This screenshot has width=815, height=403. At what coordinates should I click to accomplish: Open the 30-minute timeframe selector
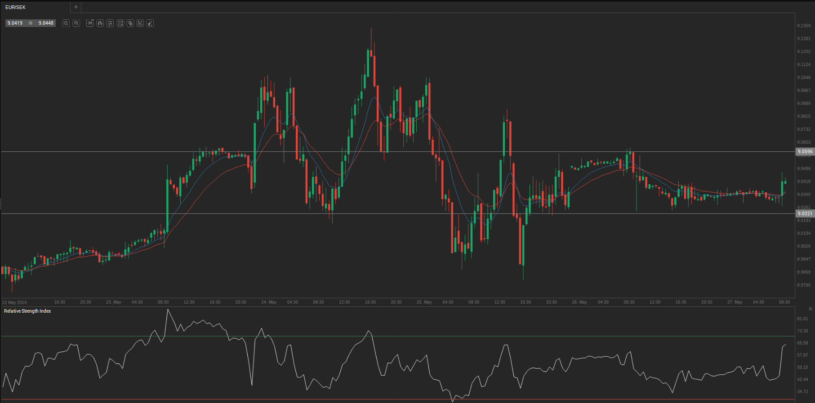(90, 23)
